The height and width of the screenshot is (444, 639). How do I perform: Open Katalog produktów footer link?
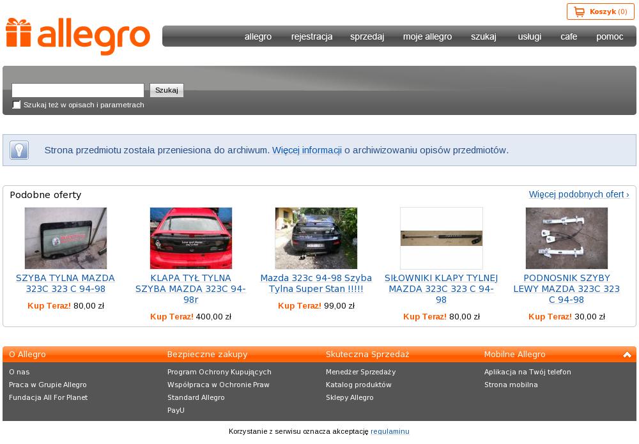pyautogui.click(x=358, y=385)
